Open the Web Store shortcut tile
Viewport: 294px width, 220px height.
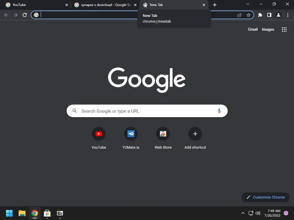click(x=163, y=138)
